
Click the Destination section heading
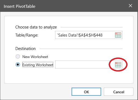26,49
